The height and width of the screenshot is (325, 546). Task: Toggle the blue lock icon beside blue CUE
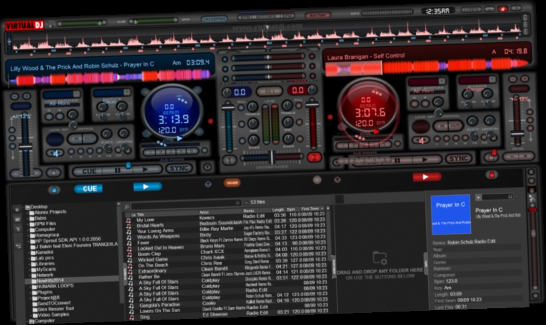click(x=54, y=190)
